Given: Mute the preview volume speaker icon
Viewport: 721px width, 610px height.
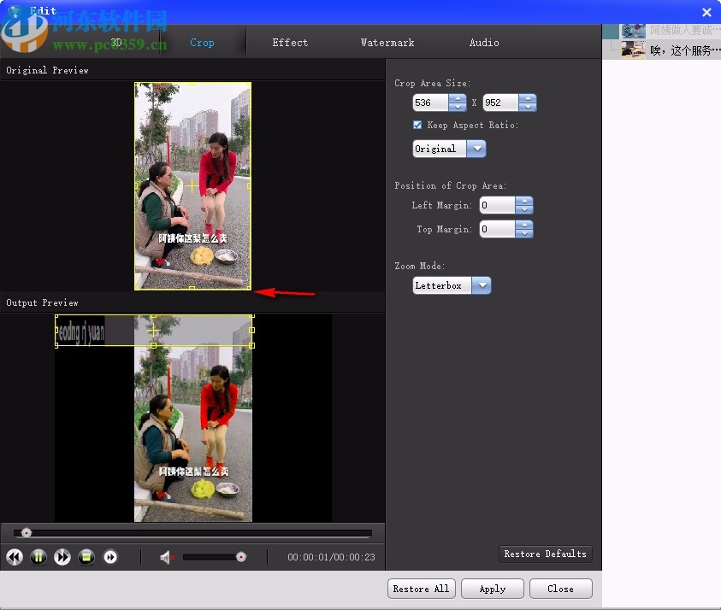Looking at the screenshot, I should (x=166, y=557).
